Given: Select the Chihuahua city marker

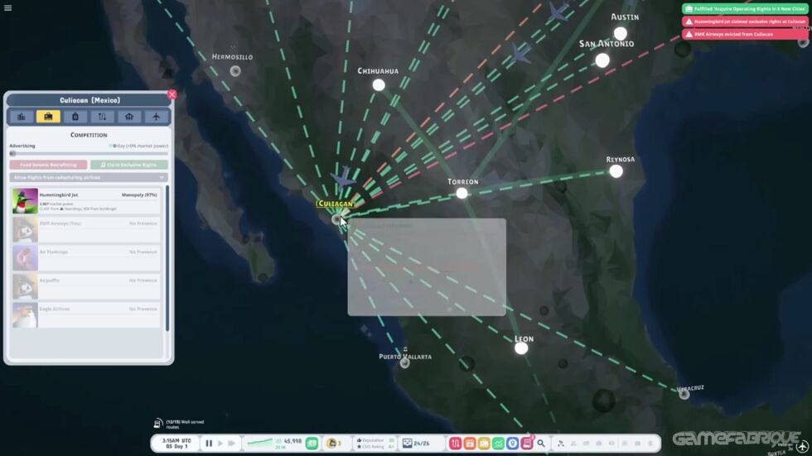Looking at the screenshot, I should [379, 84].
